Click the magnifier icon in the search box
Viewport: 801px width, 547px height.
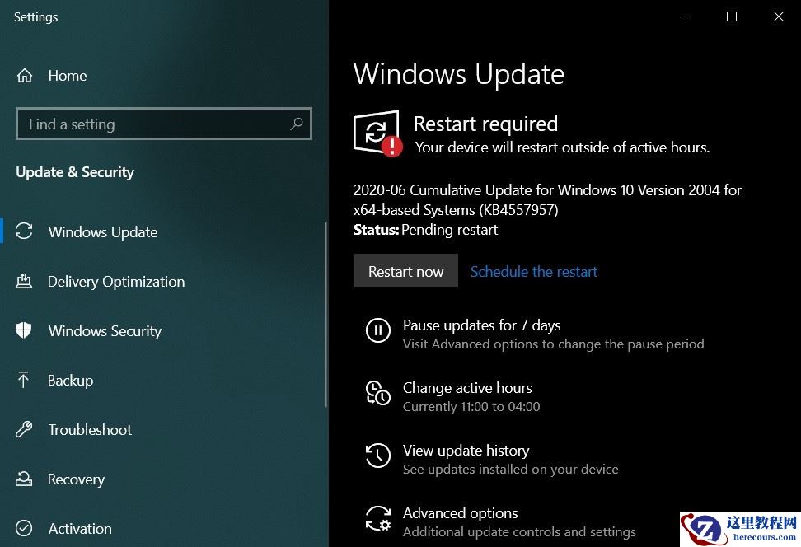(x=297, y=124)
